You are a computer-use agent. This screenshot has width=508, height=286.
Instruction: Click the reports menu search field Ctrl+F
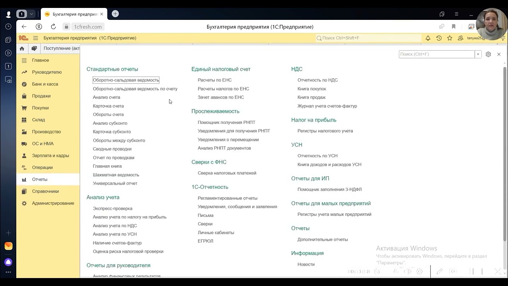tap(437, 54)
